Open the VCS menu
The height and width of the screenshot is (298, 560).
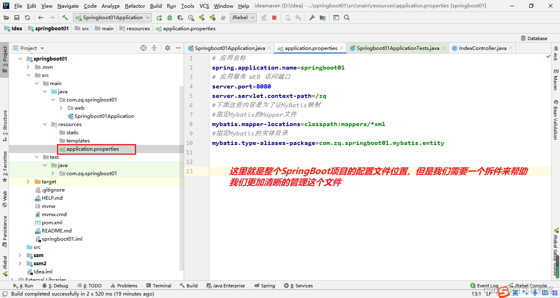204,6
